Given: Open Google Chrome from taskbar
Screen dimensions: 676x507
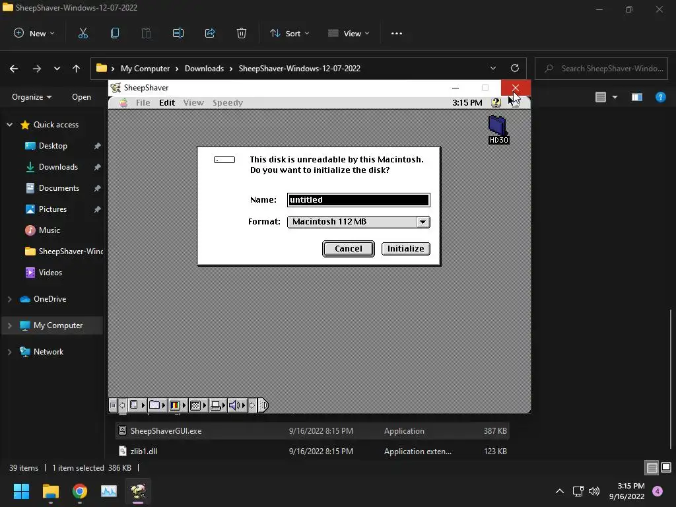Looking at the screenshot, I should pos(80,491).
